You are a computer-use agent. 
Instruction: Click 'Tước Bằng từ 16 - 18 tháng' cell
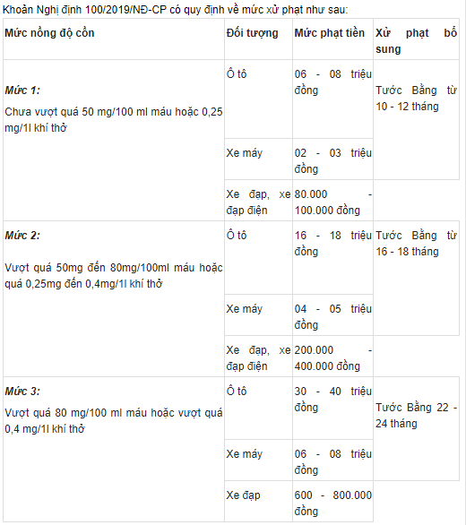pyautogui.click(x=416, y=279)
